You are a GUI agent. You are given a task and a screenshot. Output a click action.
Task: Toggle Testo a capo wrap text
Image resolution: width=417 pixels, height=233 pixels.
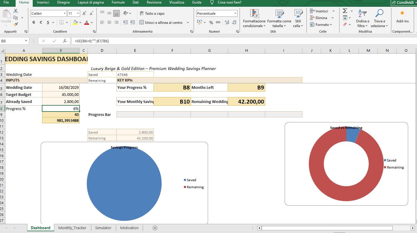152,14
